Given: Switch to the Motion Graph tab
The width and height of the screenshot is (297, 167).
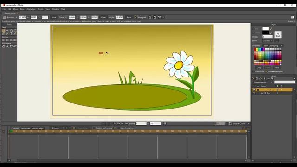Looking at the screenshot, I should tap(38, 128).
